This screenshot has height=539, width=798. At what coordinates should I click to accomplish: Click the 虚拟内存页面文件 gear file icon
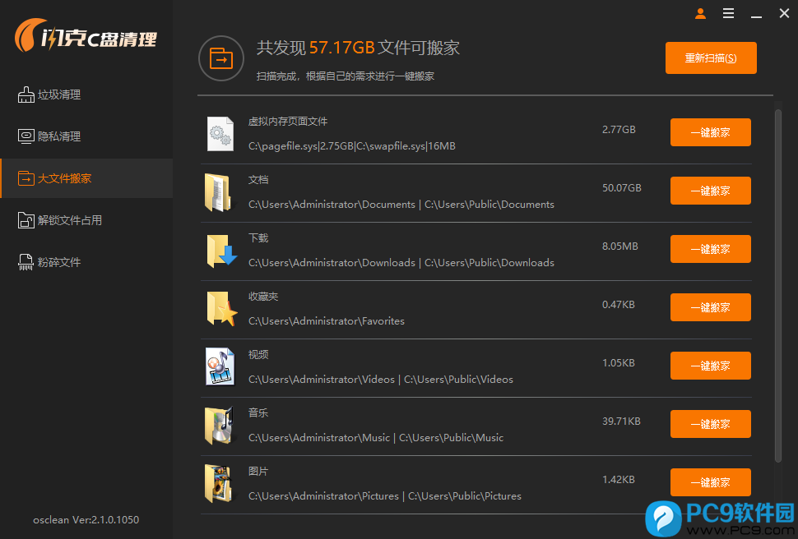point(220,134)
